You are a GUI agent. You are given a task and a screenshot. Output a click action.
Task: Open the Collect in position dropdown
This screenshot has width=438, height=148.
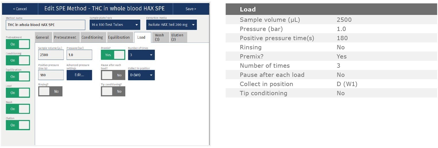(141, 75)
